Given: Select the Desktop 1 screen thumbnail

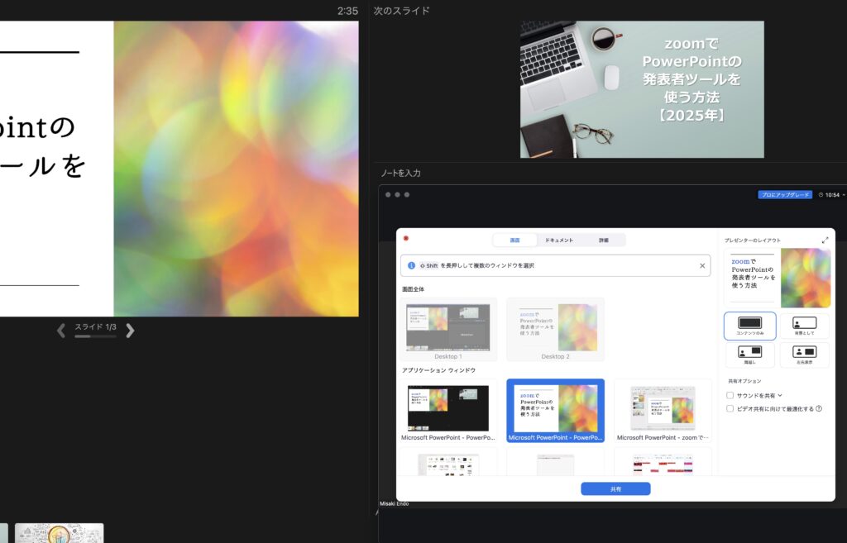Looking at the screenshot, I should click(448, 328).
